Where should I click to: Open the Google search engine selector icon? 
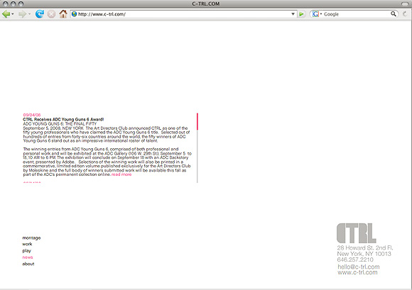pyautogui.click(x=316, y=14)
